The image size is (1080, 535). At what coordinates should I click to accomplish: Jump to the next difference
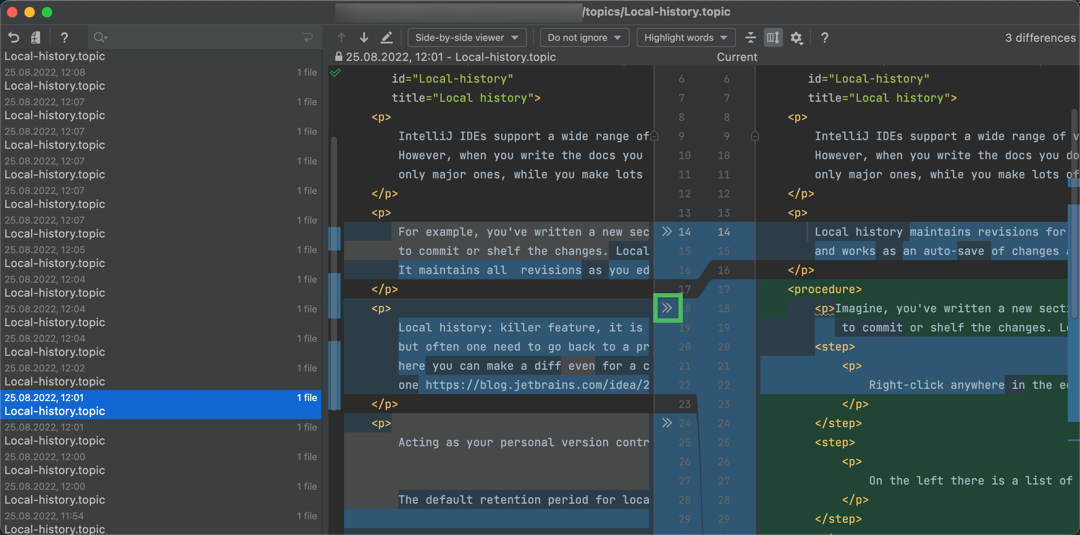tap(364, 37)
